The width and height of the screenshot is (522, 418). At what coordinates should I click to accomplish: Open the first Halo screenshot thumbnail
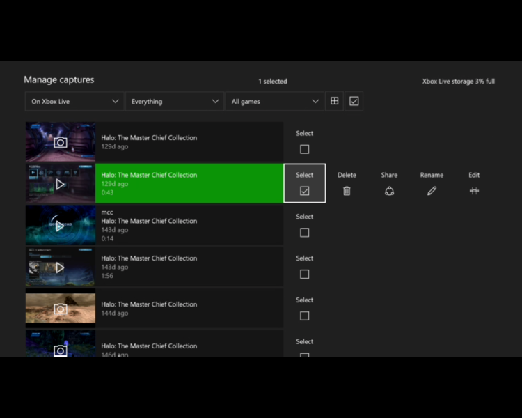(61, 142)
